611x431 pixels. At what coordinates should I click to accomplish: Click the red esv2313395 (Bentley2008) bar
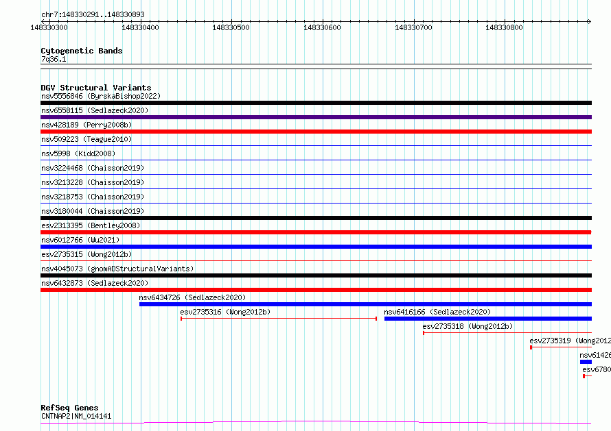pyautogui.click(x=316, y=232)
